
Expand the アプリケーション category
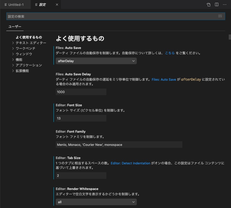point(27,65)
